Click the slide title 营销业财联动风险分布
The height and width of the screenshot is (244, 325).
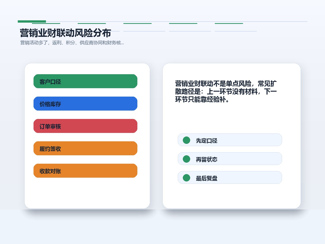(66, 33)
